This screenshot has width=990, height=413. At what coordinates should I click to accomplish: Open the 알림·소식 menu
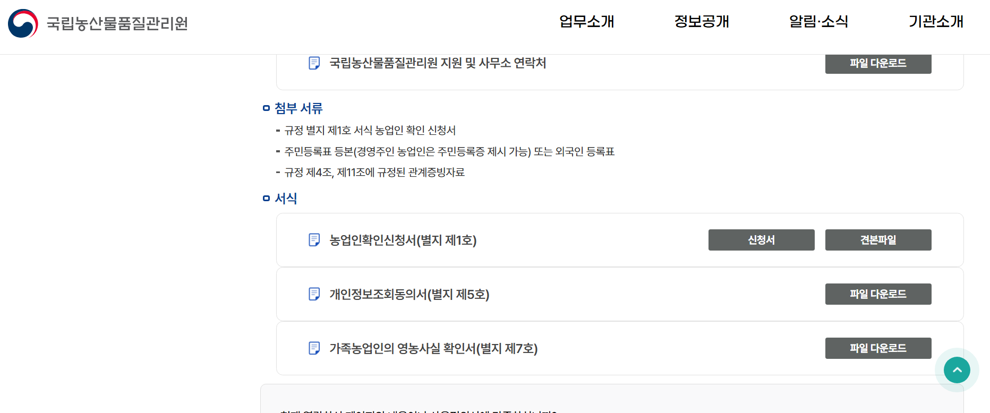(x=818, y=22)
